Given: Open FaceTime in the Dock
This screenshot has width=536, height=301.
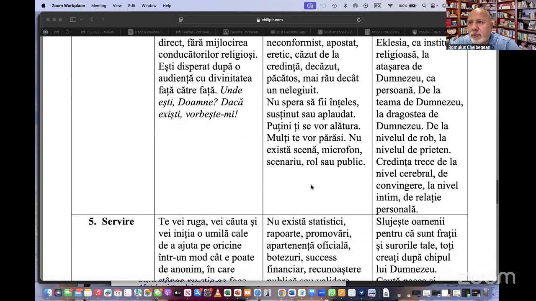Looking at the screenshot, I should pos(68,293).
